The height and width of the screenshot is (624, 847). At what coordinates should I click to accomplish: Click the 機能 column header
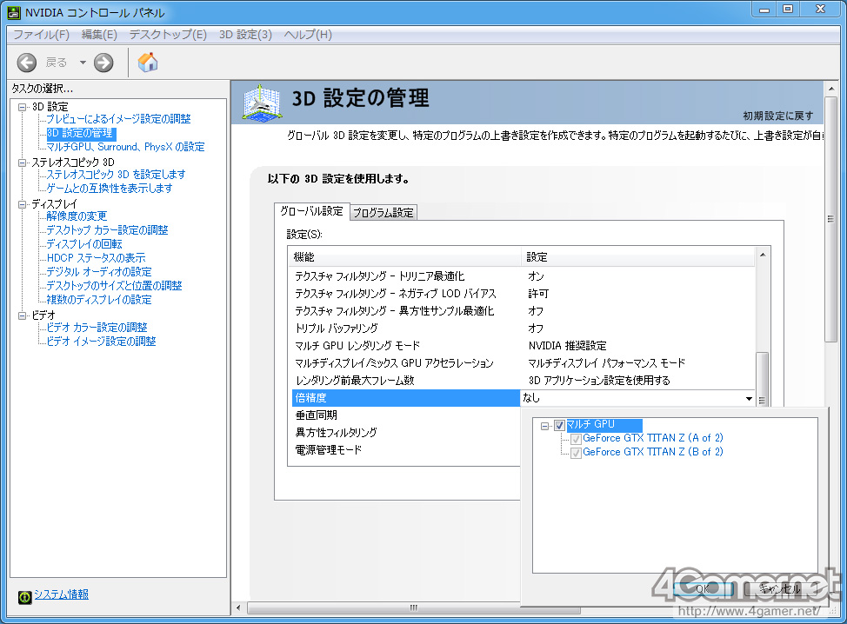405,257
